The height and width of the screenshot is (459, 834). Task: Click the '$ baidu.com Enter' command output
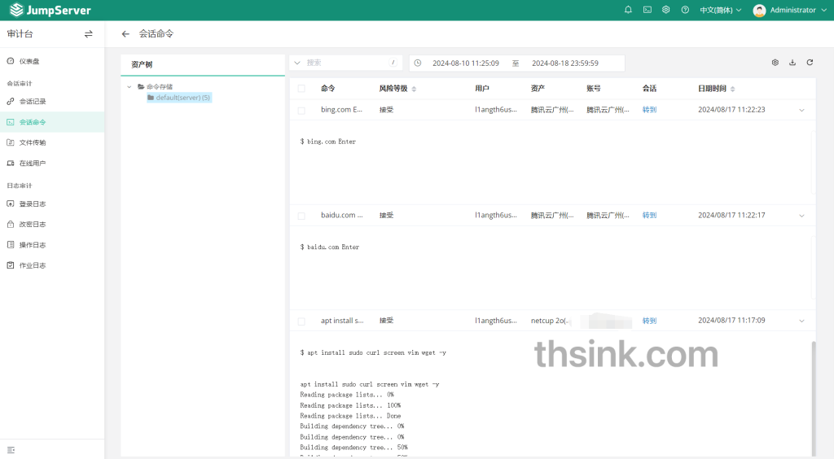[329, 247]
